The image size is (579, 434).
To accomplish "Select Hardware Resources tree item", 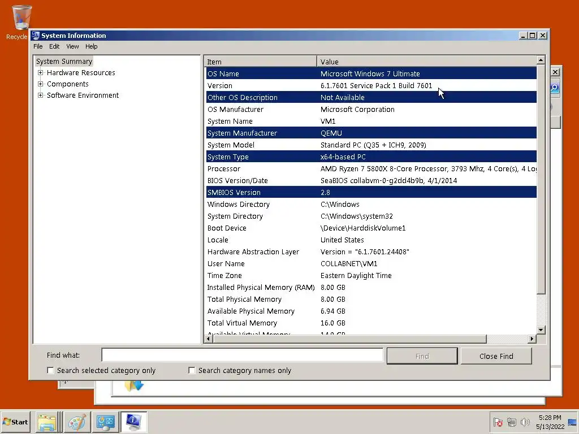I will pyautogui.click(x=81, y=73).
